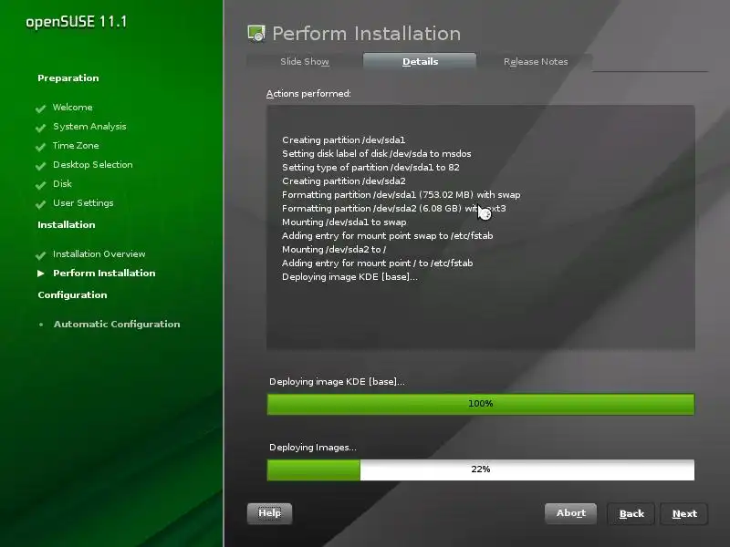Click log line Creating partition /dev/sda1
Image resolution: width=730 pixels, height=547 pixels.
pos(344,140)
